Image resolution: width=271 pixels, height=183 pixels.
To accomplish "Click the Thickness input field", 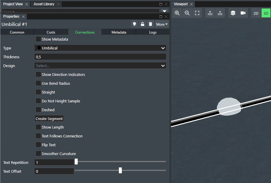I will 100,57.
